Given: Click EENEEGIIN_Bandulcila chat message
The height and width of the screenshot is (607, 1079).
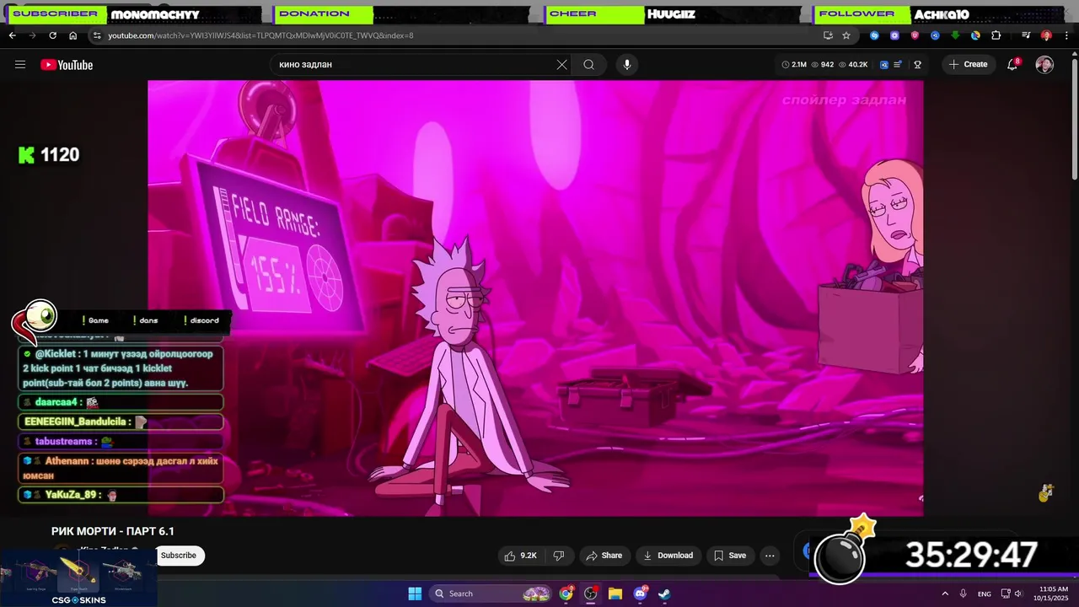Looking at the screenshot, I should click(x=121, y=422).
